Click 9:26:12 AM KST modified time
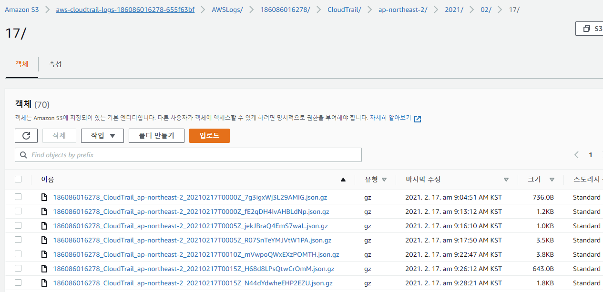This screenshot has width=603, height=292. 453,269
